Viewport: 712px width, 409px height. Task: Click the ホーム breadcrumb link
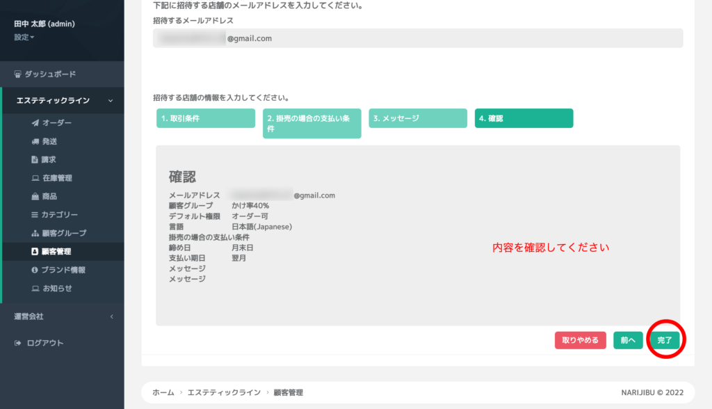click(163, 393)
